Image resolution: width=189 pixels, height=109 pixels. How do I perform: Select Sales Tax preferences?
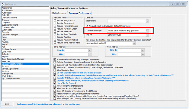tap(25, 62)
